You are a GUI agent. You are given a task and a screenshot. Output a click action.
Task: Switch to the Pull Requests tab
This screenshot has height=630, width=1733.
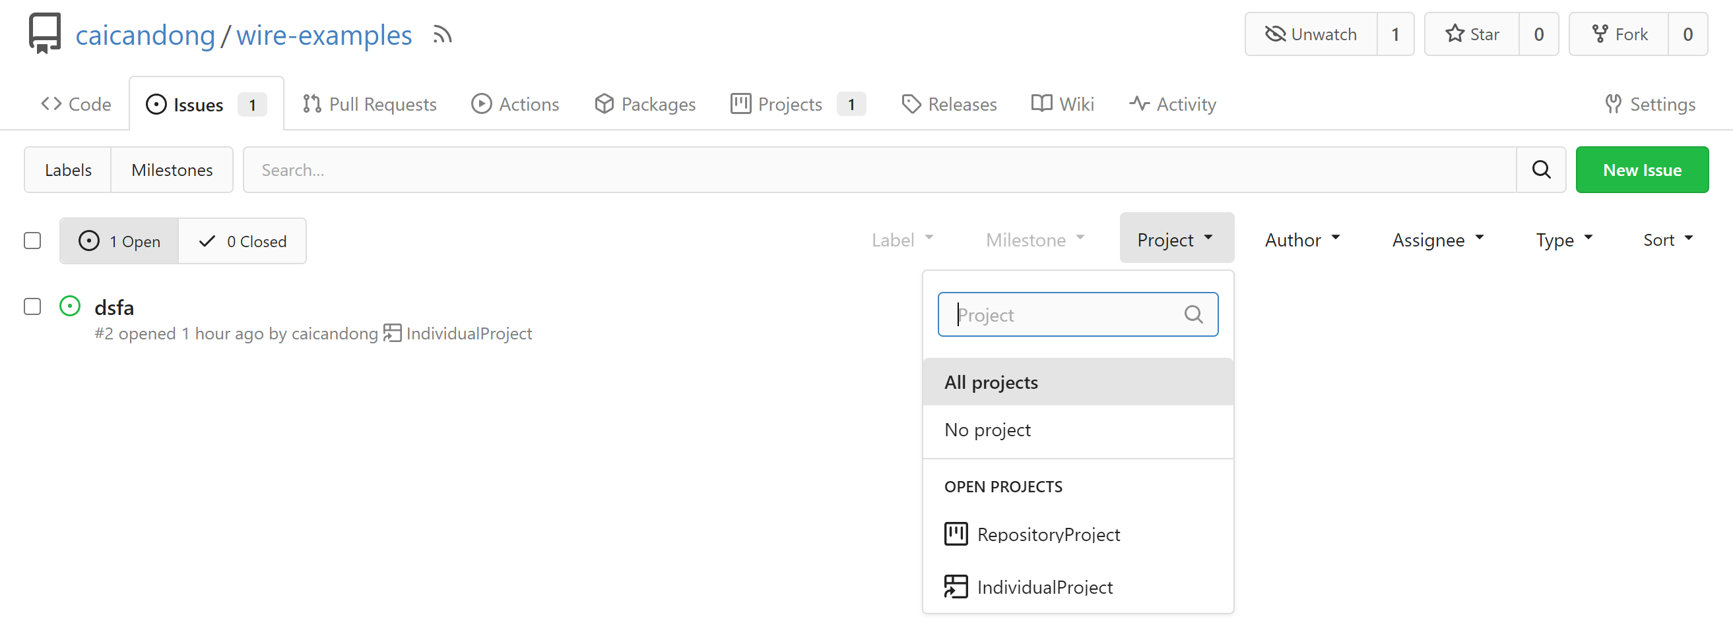370,104
